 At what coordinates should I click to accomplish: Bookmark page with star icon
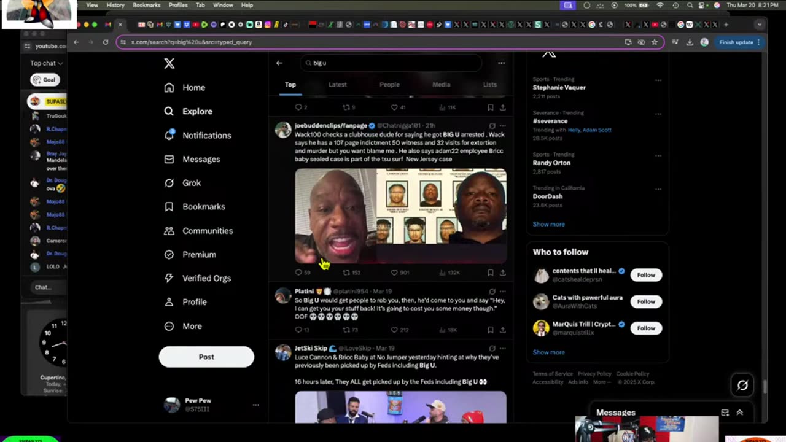655,42
